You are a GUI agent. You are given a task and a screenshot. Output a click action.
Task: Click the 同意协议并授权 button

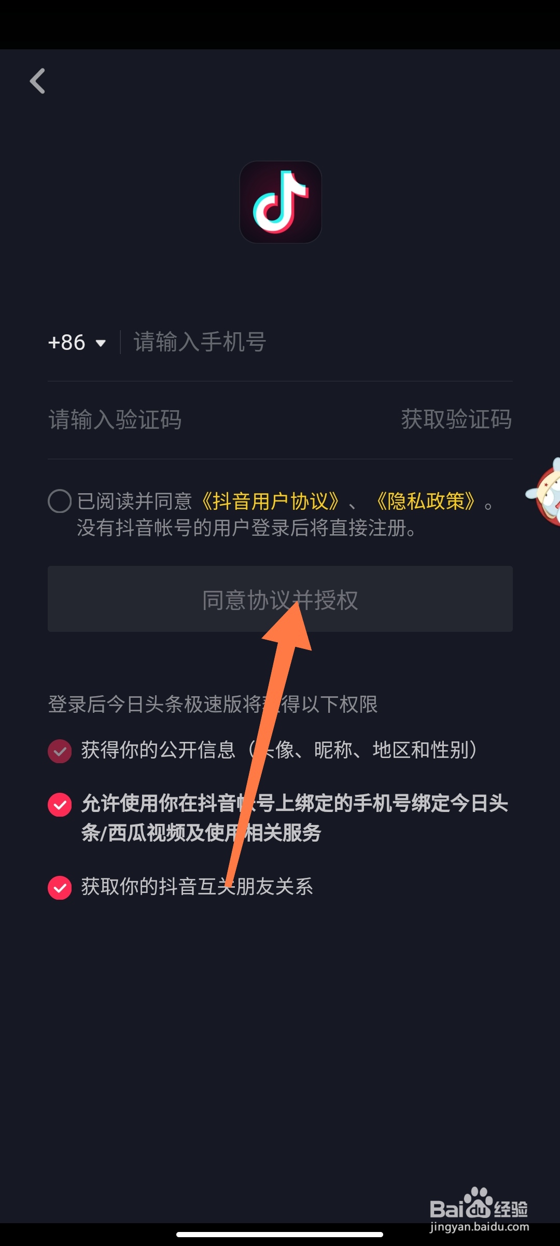(x=280, y=599)
